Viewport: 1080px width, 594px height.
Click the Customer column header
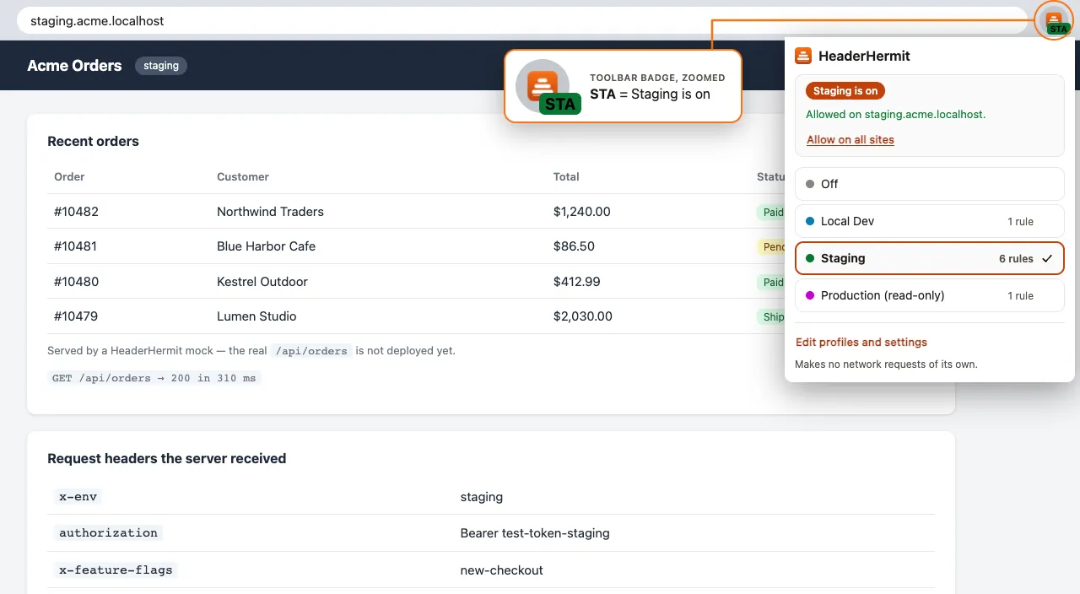(243, 176)
